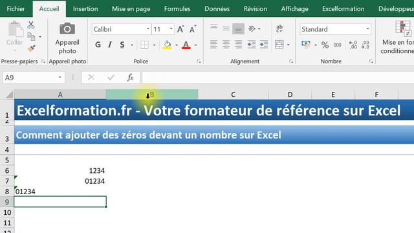The image size is (414, 233).
Task: Apply thousands separator 000 icon
Action: coord(338,45)
